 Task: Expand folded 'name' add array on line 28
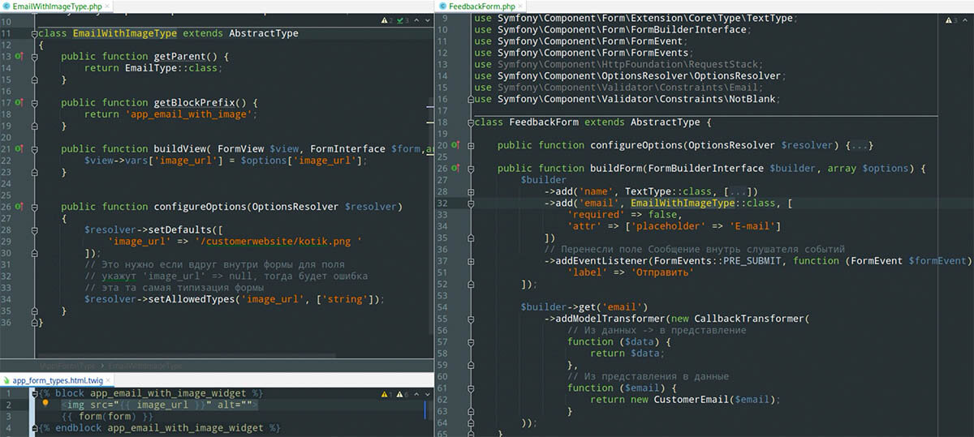click(x=472, y=191)
